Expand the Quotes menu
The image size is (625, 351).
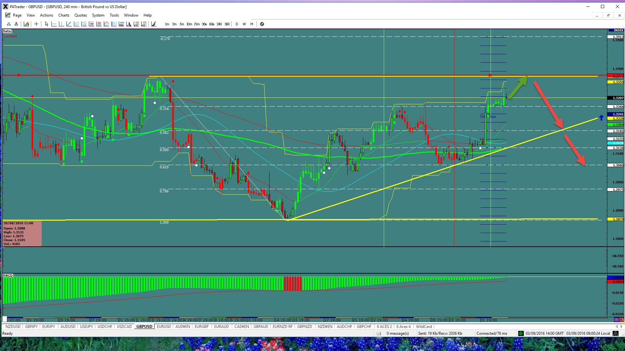[80, 15]
